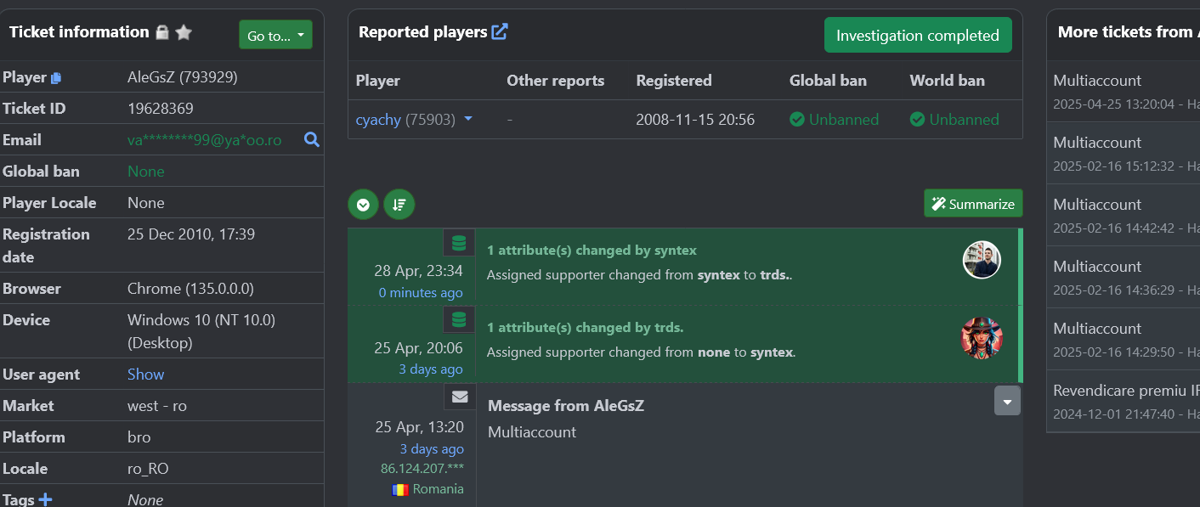Click the envelope icon on AleGsZ message
The height and width of the screenshot is (507, 1200).
click(x=460, y=397)
